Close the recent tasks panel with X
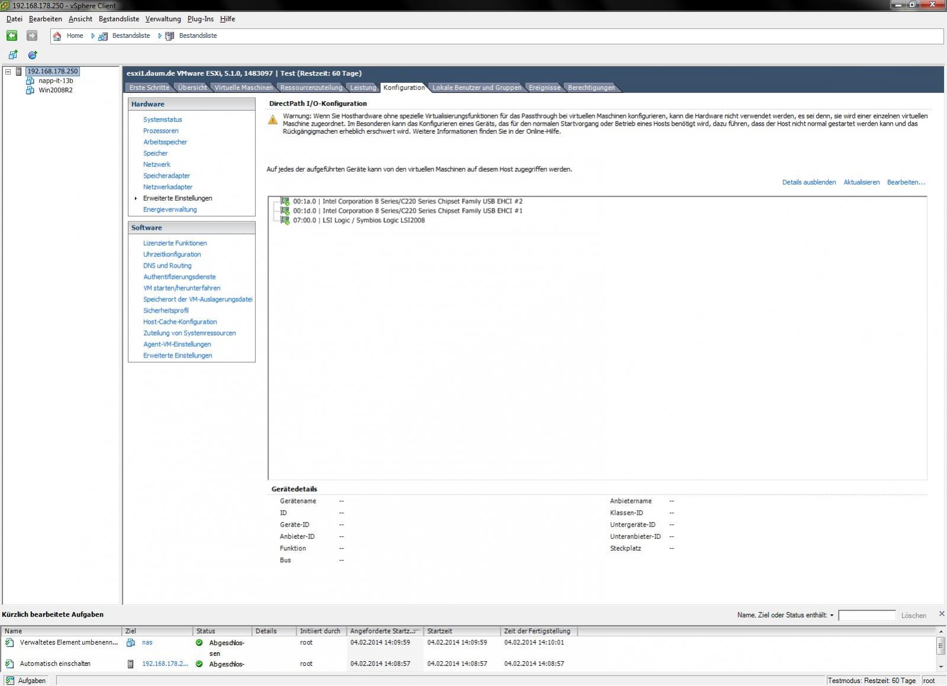 click(x=942, y=614)
